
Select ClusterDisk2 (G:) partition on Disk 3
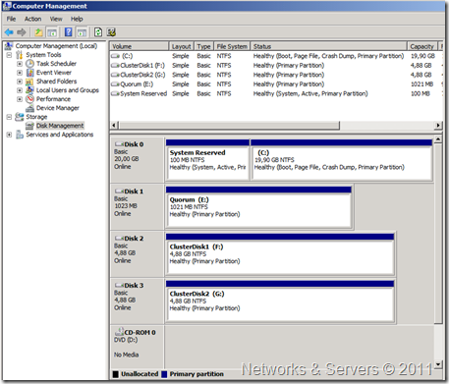tap(280, 302)
